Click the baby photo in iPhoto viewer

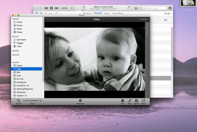95,59
